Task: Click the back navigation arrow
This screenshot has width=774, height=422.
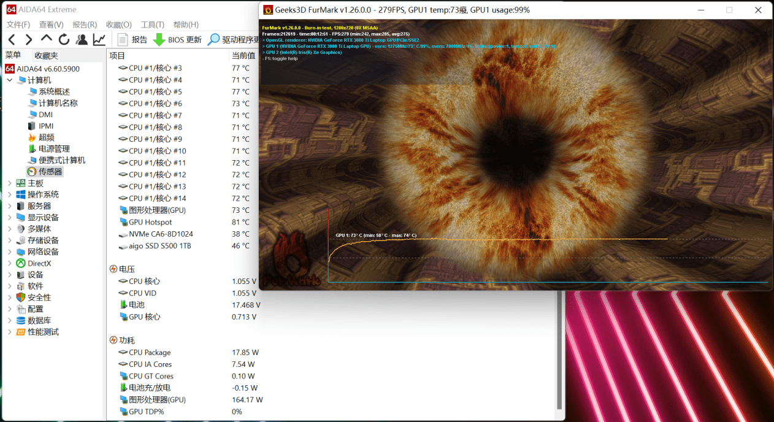Action: click(12, 39)
